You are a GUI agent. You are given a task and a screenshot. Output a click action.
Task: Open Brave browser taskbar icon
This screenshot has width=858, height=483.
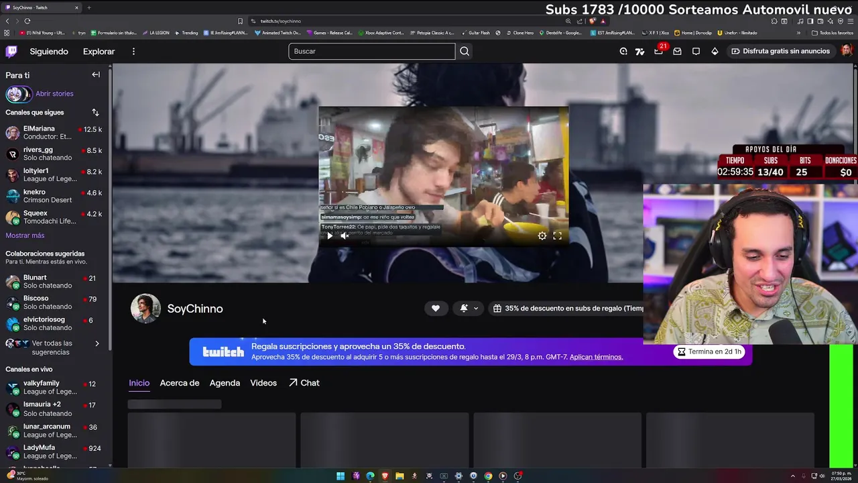[385, 476]
